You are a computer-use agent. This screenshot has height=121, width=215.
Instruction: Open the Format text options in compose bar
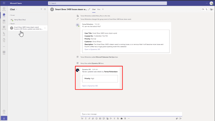(82, 119)
